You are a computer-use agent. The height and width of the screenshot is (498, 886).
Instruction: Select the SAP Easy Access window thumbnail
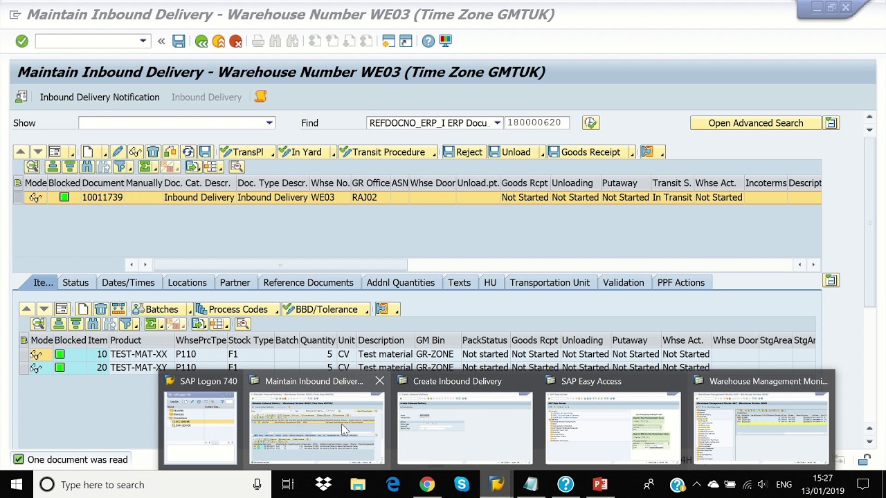613,427
